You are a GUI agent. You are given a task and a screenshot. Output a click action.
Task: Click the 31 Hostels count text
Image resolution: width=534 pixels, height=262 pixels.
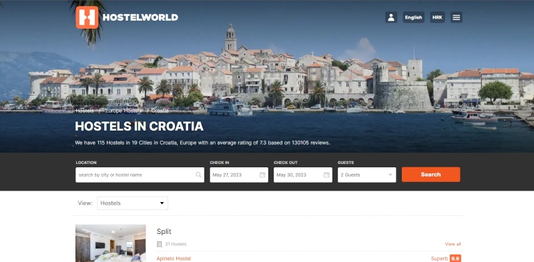[x=176, y=244]
